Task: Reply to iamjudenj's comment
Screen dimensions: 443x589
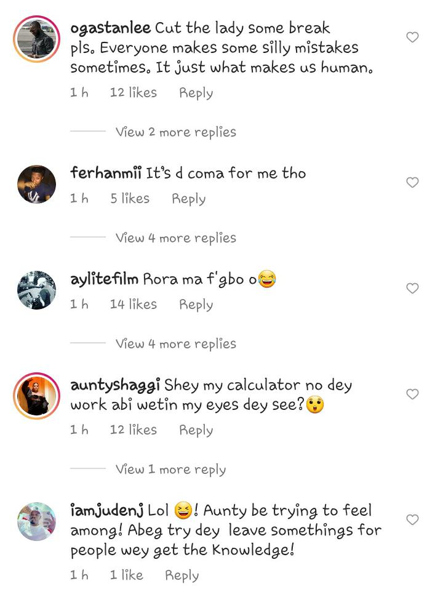Action: point(182,575)
